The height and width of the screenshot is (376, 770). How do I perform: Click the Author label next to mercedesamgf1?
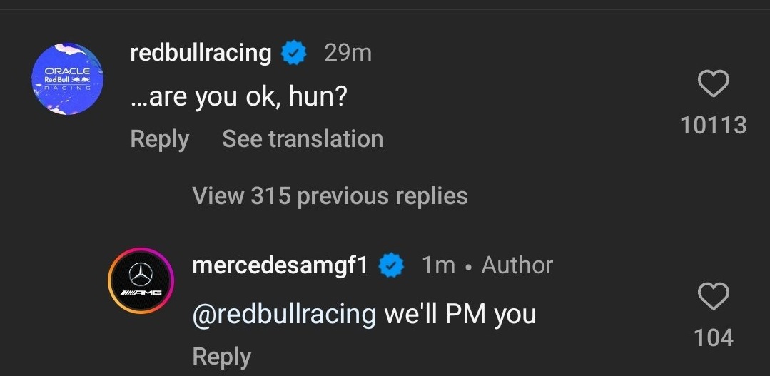pos(517,265)
